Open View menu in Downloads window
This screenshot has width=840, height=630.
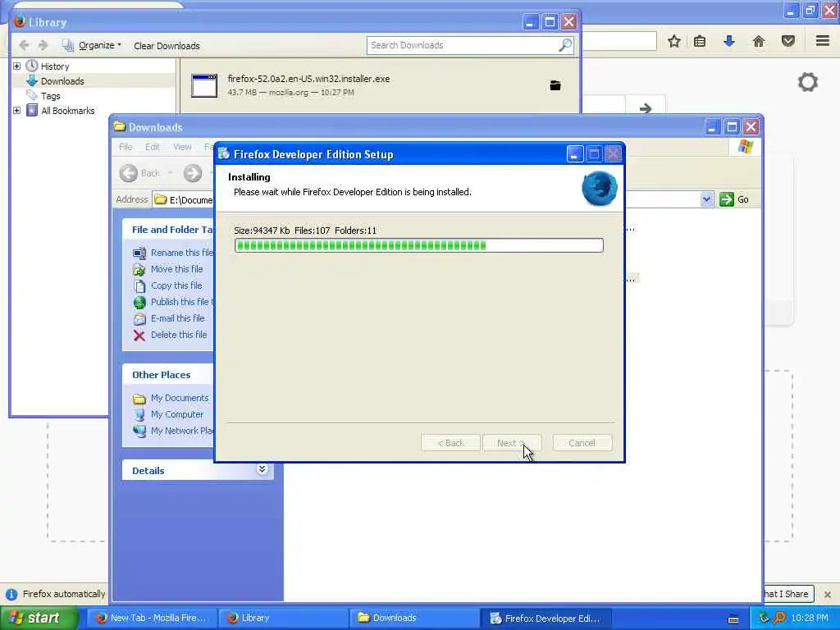coord(182,147)
